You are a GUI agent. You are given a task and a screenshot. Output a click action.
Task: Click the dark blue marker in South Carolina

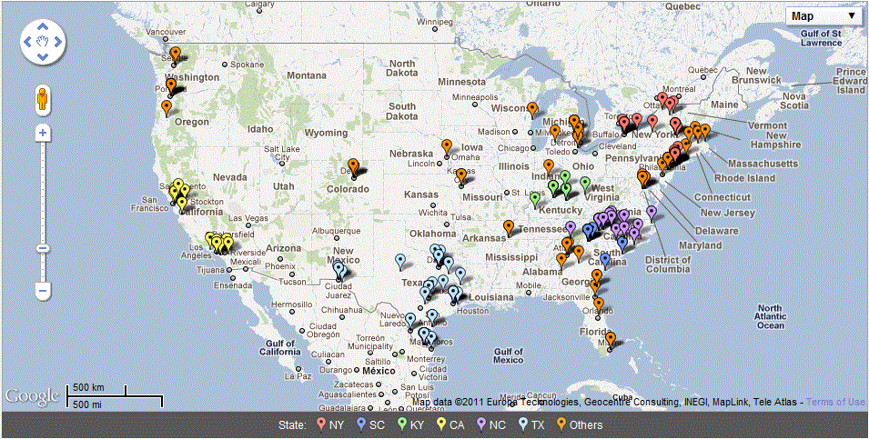pos(605,260)
